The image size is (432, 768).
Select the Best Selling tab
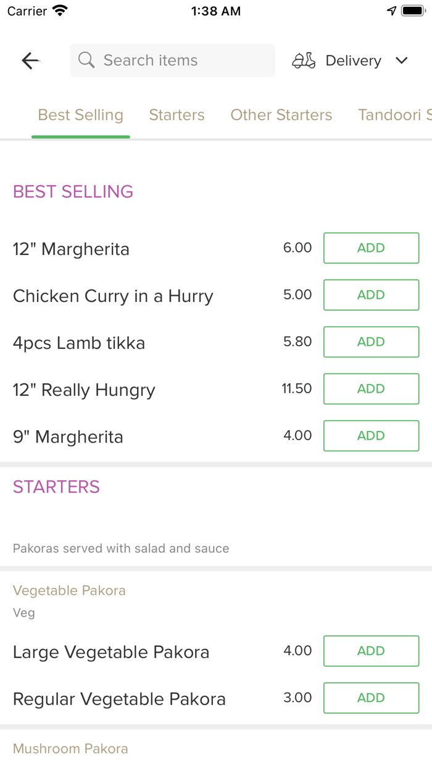pos(81,115)
